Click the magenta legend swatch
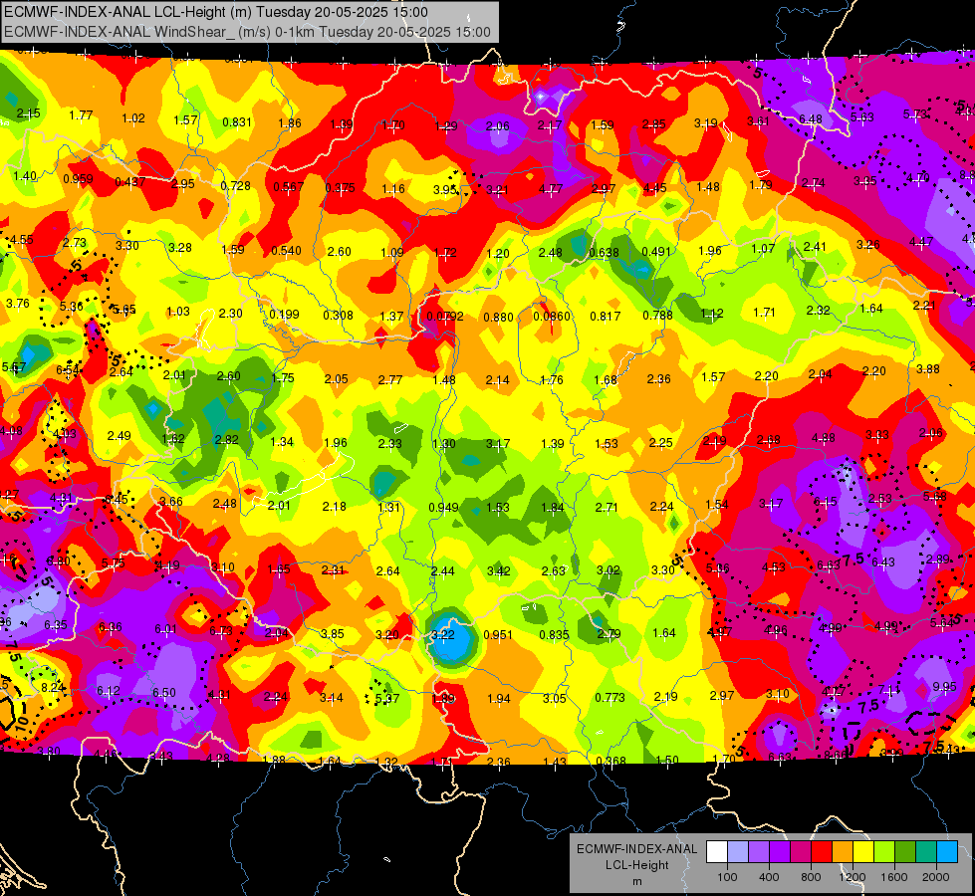Screen dimensions: 975x896 801,851
